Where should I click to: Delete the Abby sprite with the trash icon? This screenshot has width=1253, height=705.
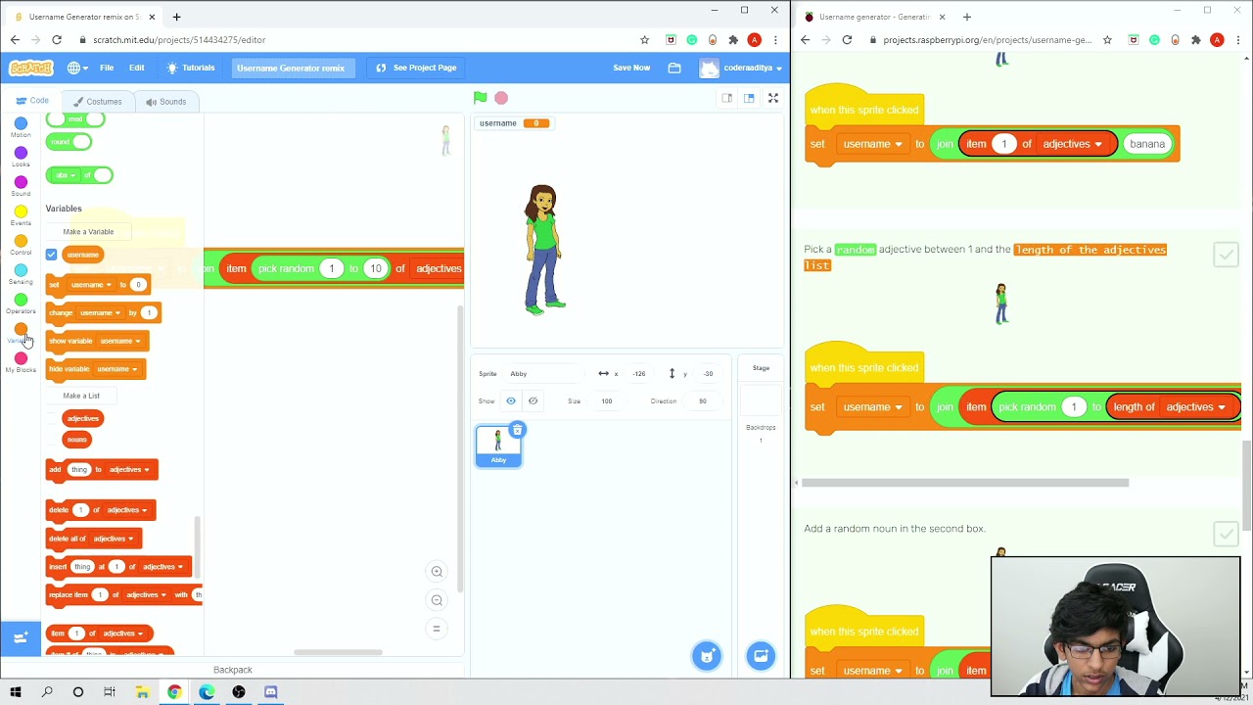[x=518, y=430]
